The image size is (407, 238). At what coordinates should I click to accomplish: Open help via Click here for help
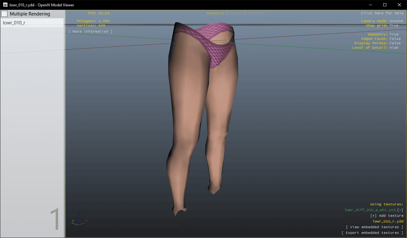(x=382, y=13)
